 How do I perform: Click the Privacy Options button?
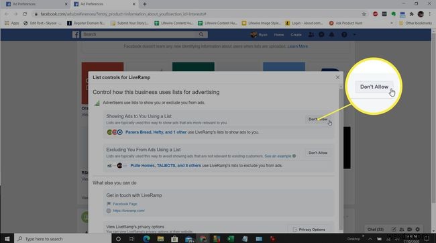click(309, 230)
